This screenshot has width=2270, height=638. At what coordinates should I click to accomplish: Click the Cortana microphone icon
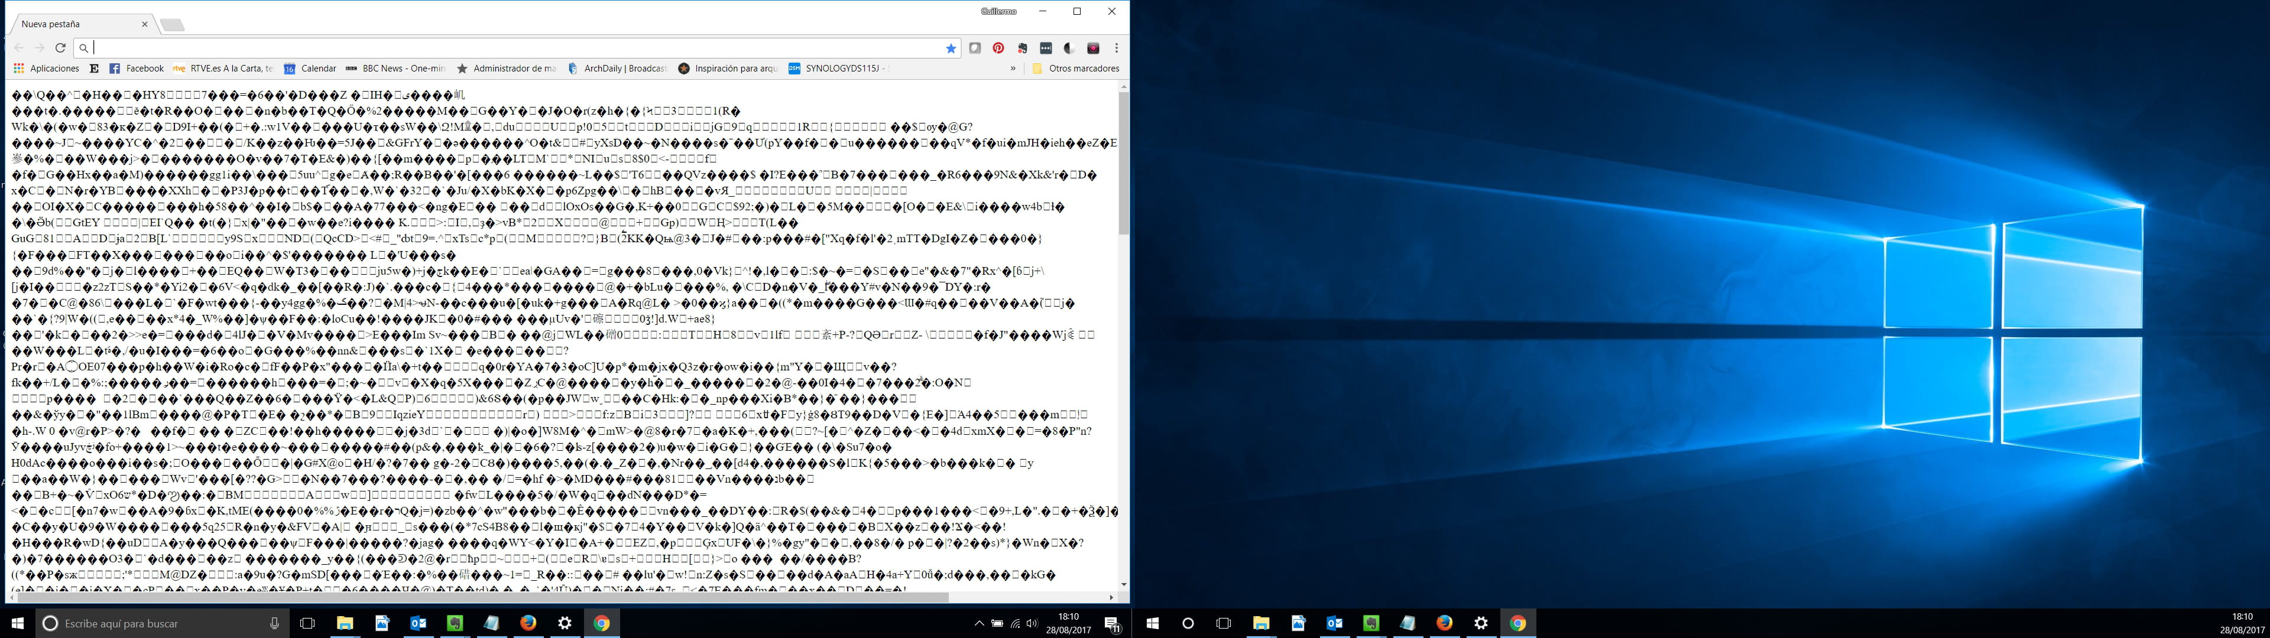click(274, 623)
